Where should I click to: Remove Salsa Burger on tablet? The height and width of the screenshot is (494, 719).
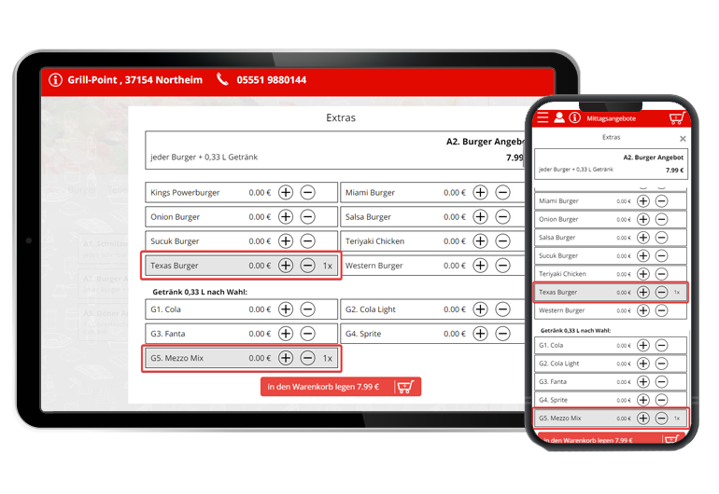coord(502,216)
